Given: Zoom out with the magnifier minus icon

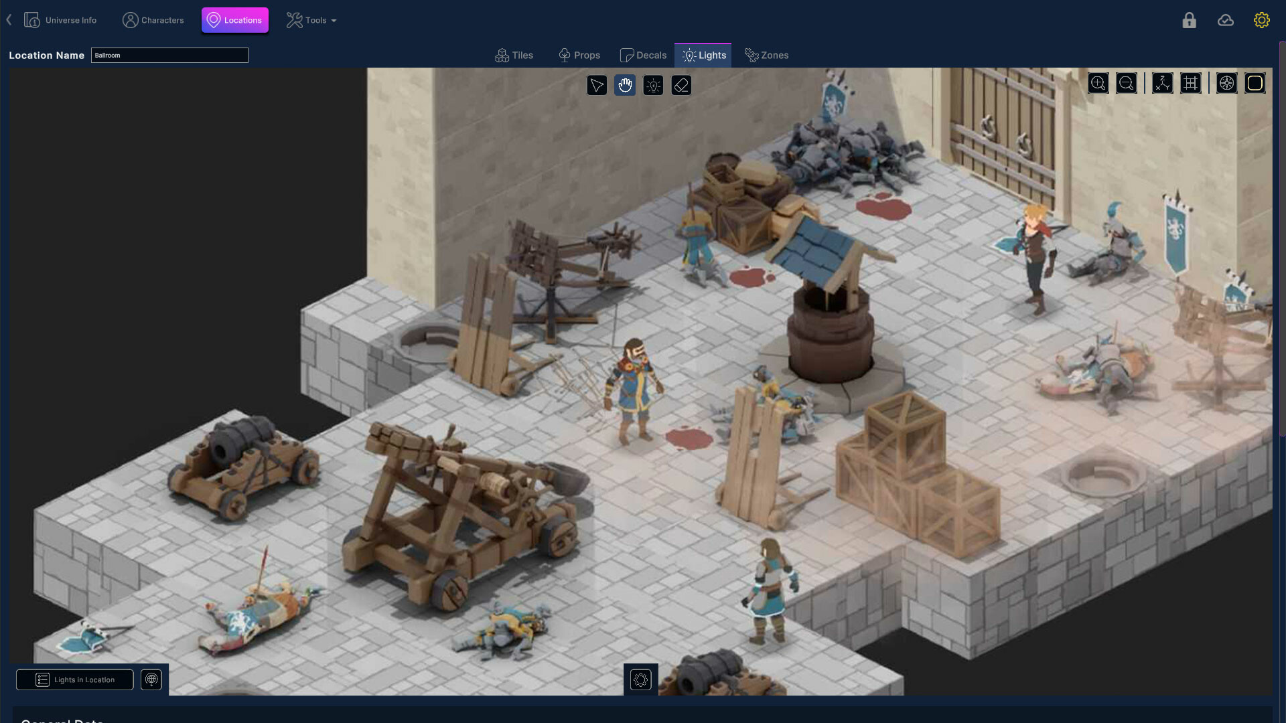Looking at the screenshot, I should [1127, 83].
